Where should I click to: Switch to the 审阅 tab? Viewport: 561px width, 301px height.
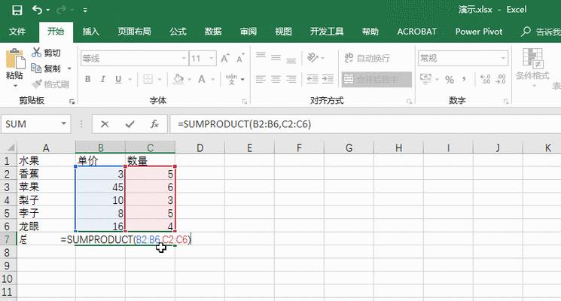coord(248,32)
